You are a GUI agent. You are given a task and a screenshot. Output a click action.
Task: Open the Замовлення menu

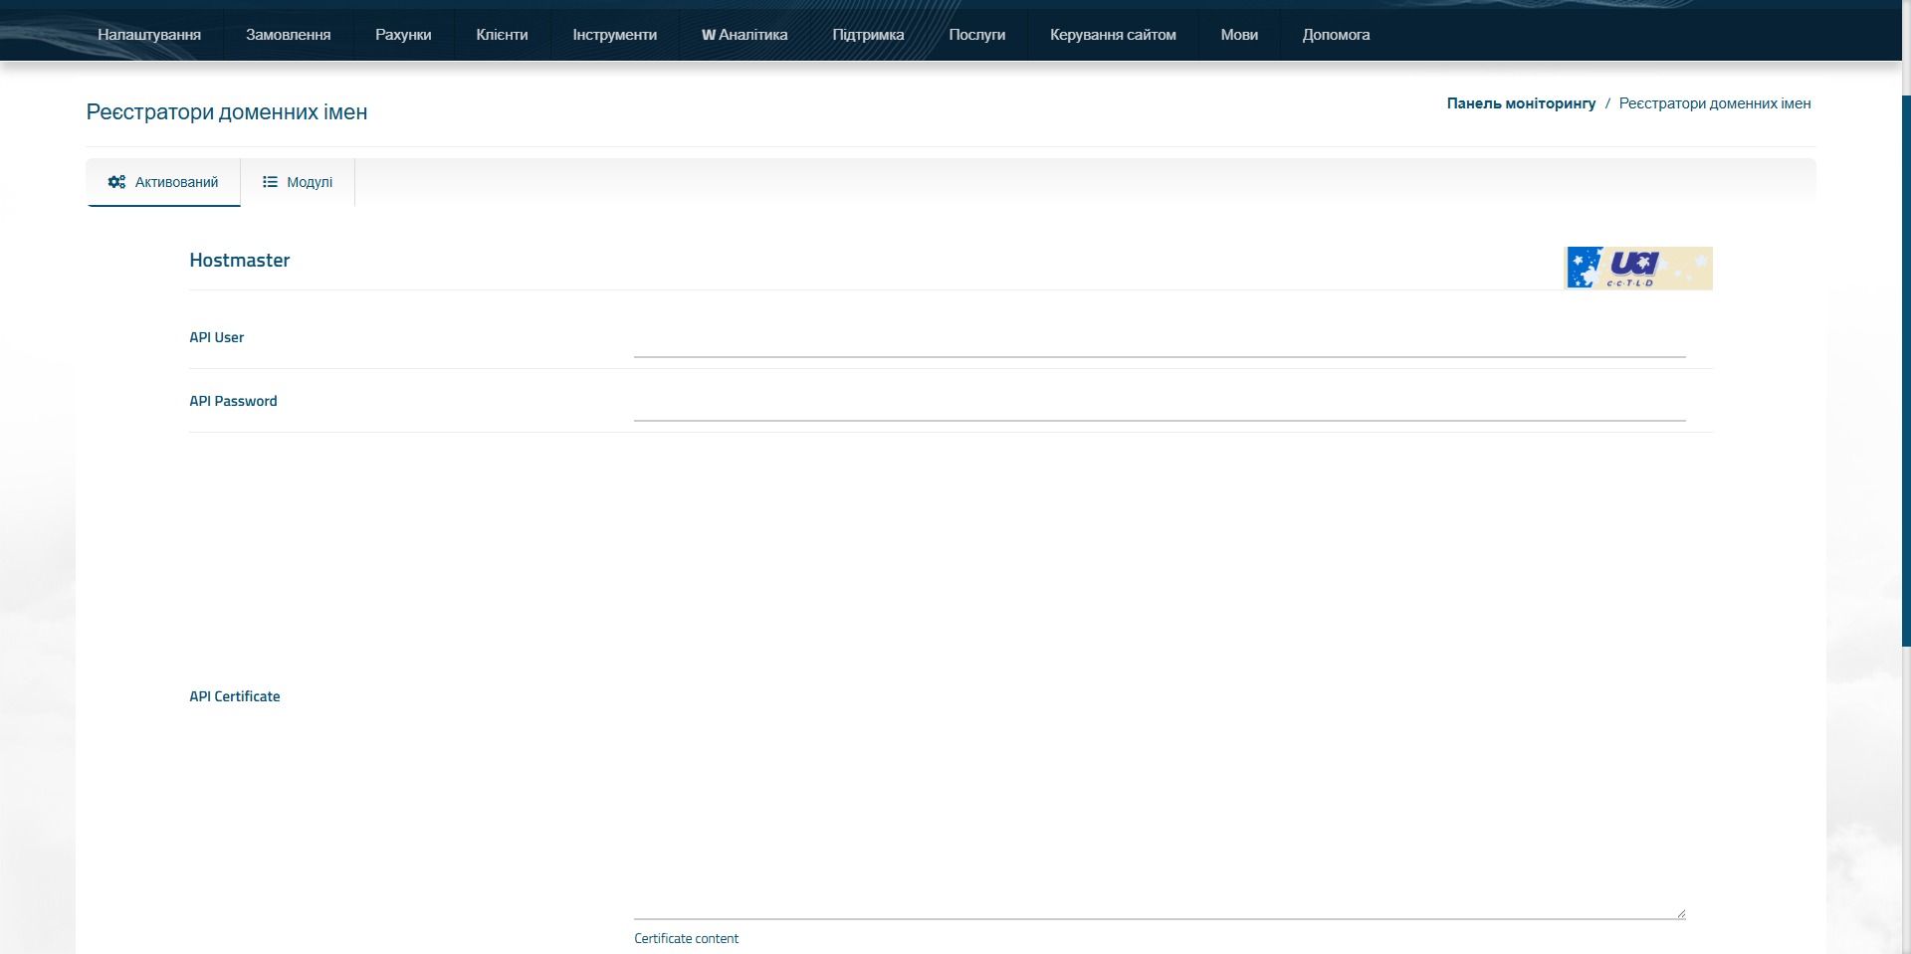288,35
